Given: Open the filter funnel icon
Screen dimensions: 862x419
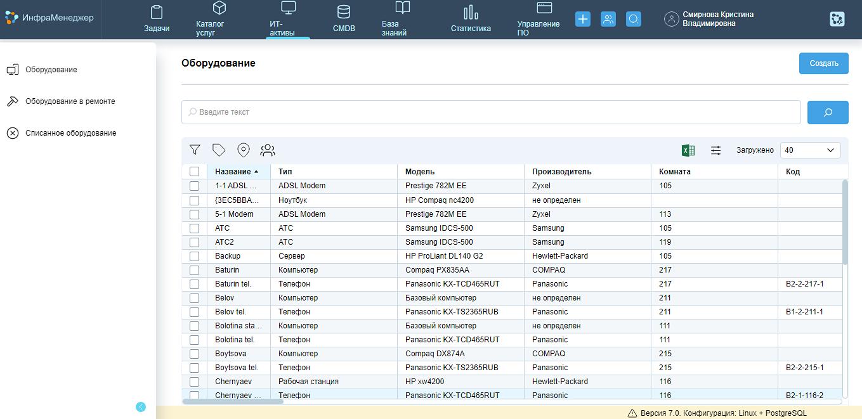Looking at the screenshot, I should click(x=195, y=150).
